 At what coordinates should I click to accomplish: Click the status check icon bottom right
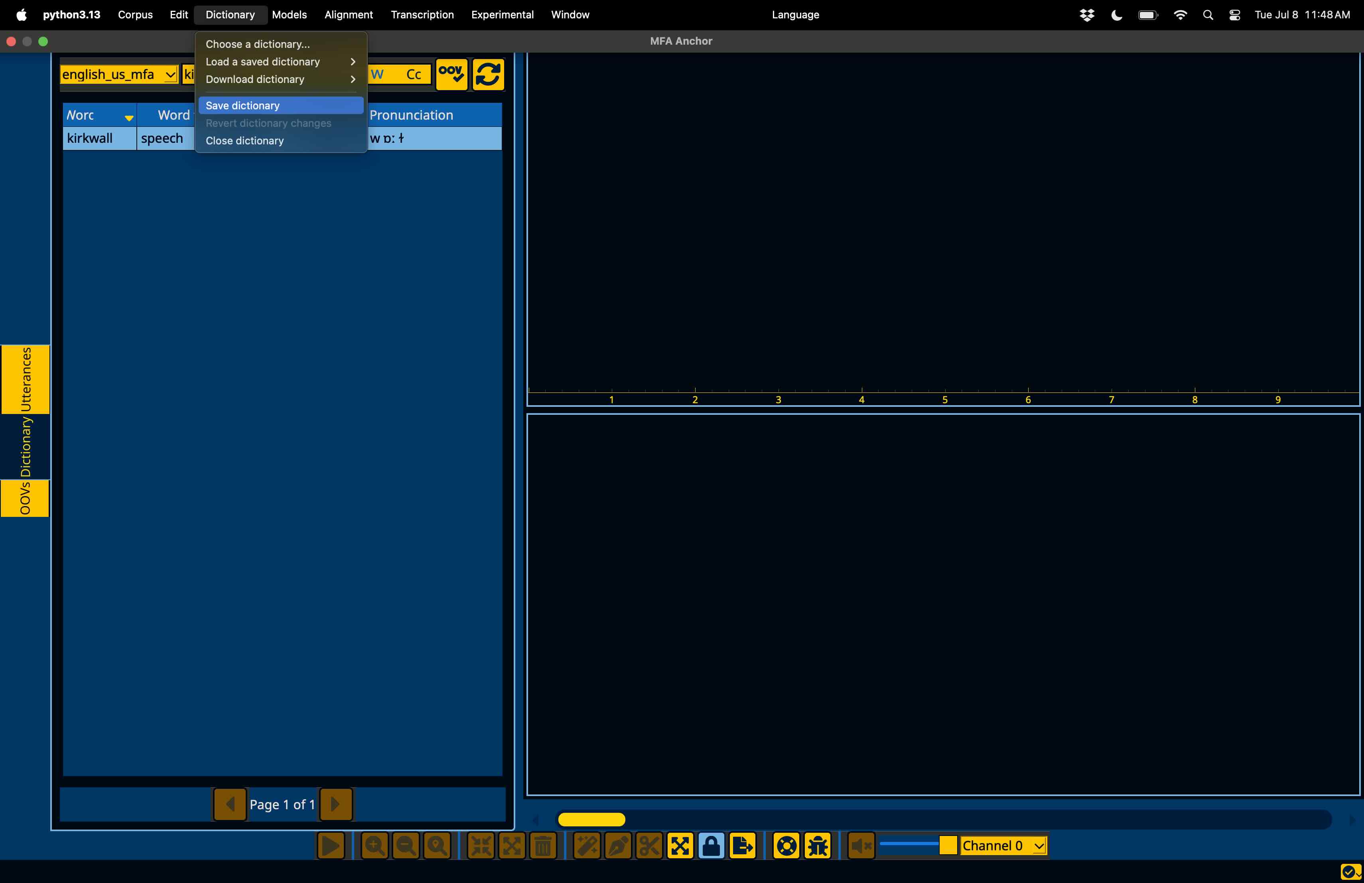click(1350, 871)
